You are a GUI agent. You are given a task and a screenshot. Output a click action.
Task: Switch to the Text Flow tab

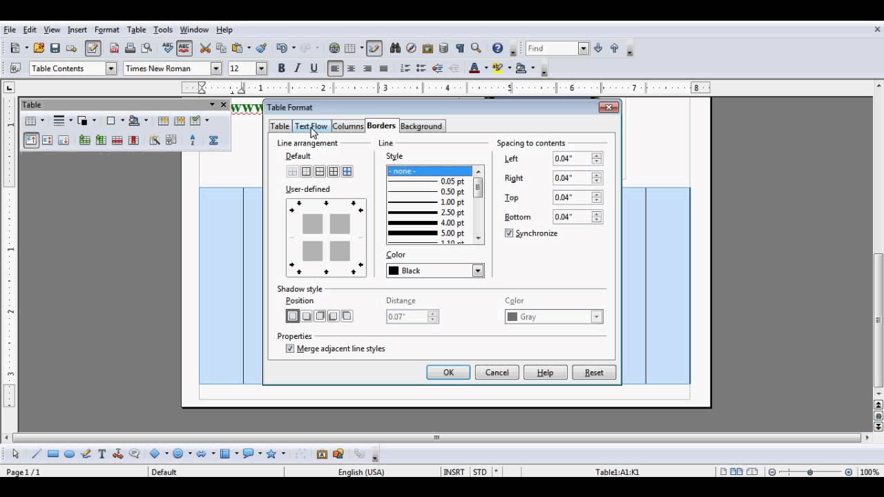[311, 126]
